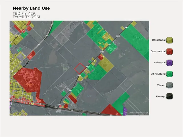The image size is (183, 137).
Task: Select the Agricultural green legend swatch
Action: pos(170,74)
